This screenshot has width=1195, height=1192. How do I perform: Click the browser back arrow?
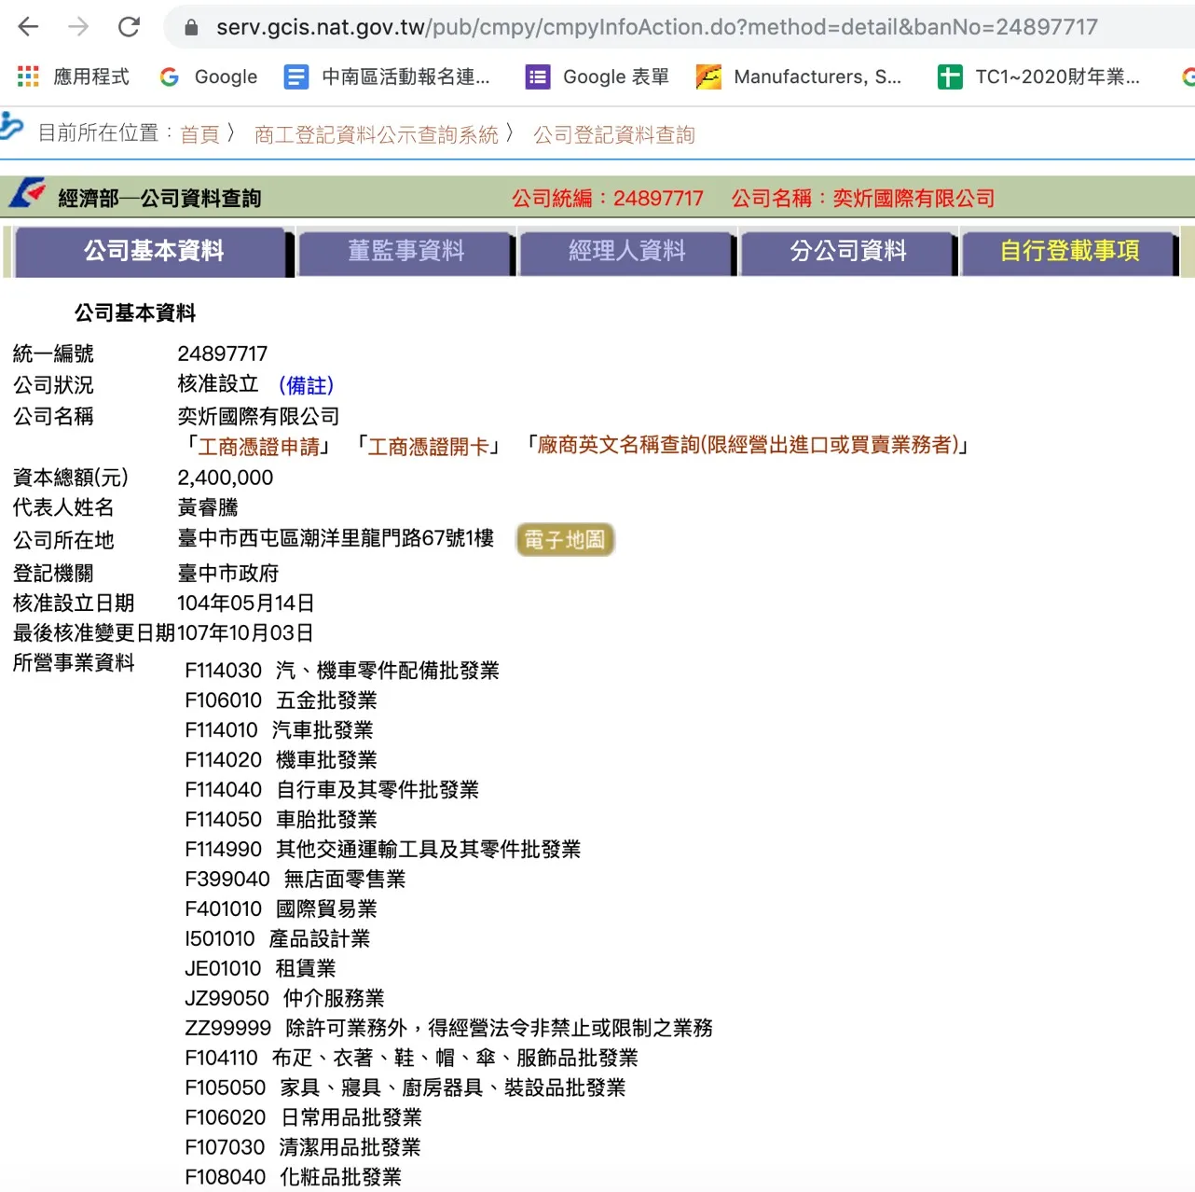pyautogui.click(x=29, y=27)
